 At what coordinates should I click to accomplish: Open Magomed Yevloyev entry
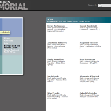[x=89, y=43]
